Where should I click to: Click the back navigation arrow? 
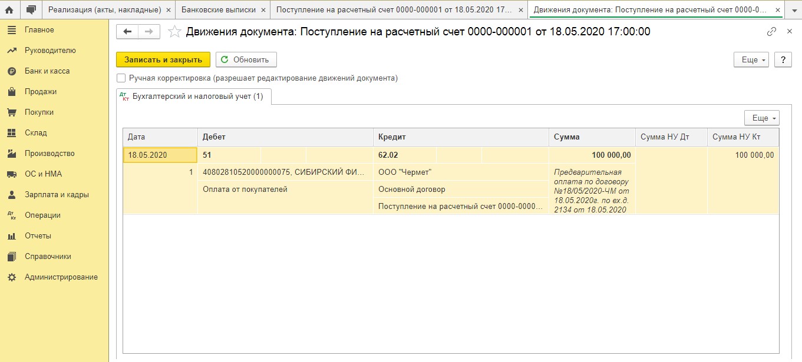coord(128,32)
